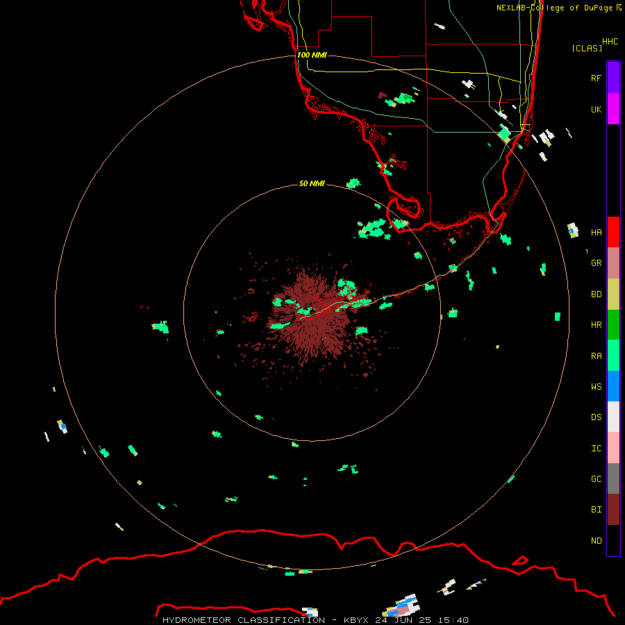Click the RA light green legend swatch
Screen dimensions: 625x625
coord(613,356)
